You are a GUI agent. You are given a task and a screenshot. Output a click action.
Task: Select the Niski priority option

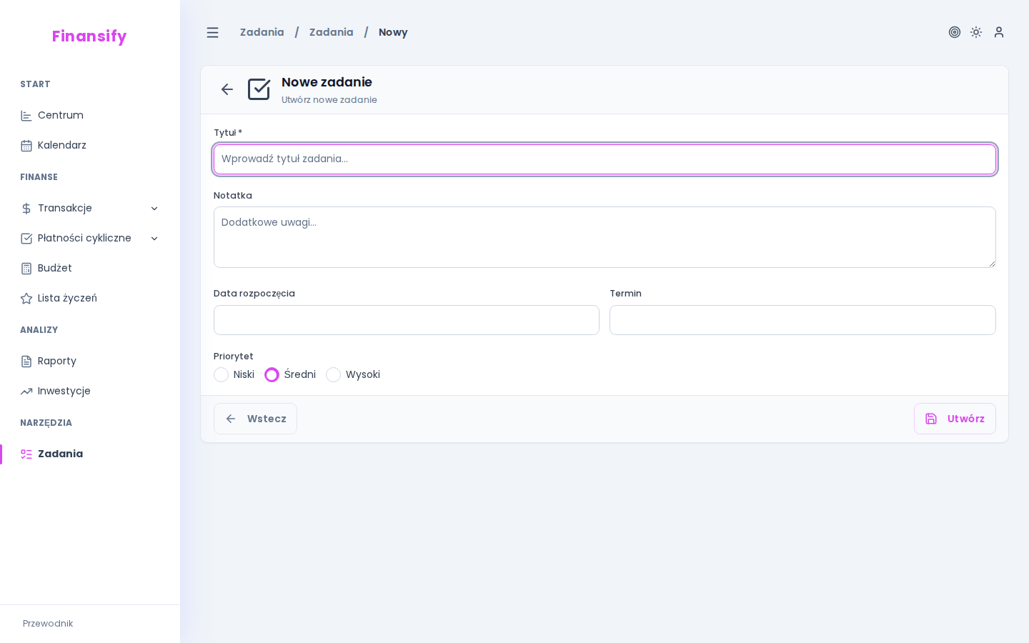pos(222,374)
